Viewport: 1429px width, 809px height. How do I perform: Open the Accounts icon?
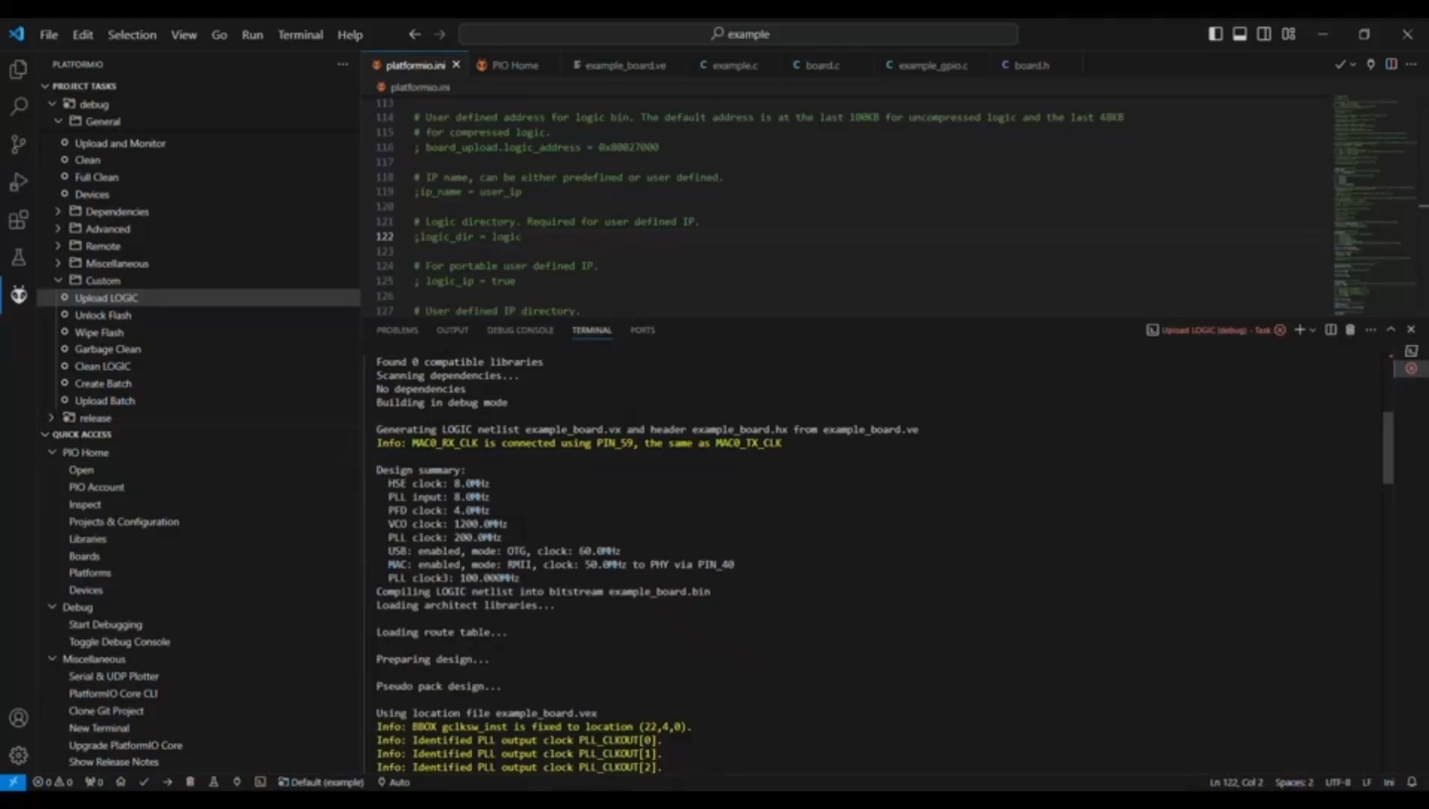18,718
